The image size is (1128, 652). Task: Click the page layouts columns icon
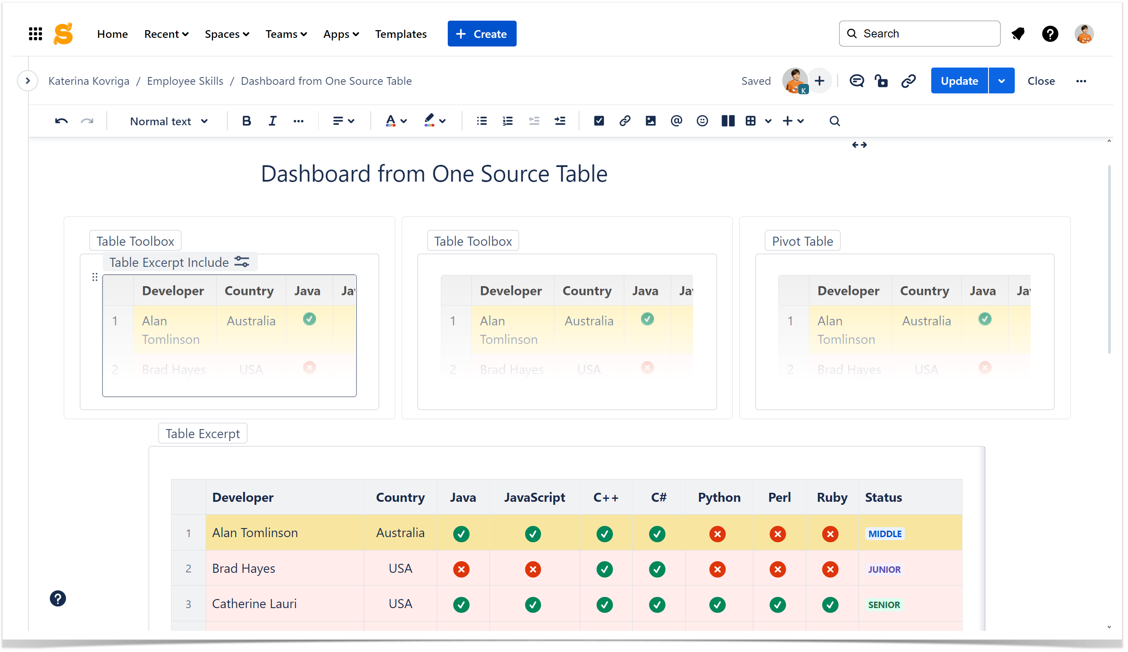click(728, 121)
